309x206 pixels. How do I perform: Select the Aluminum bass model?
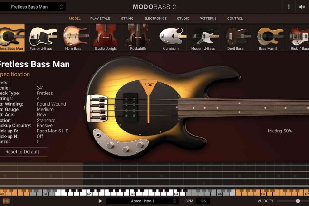(171, 37)
